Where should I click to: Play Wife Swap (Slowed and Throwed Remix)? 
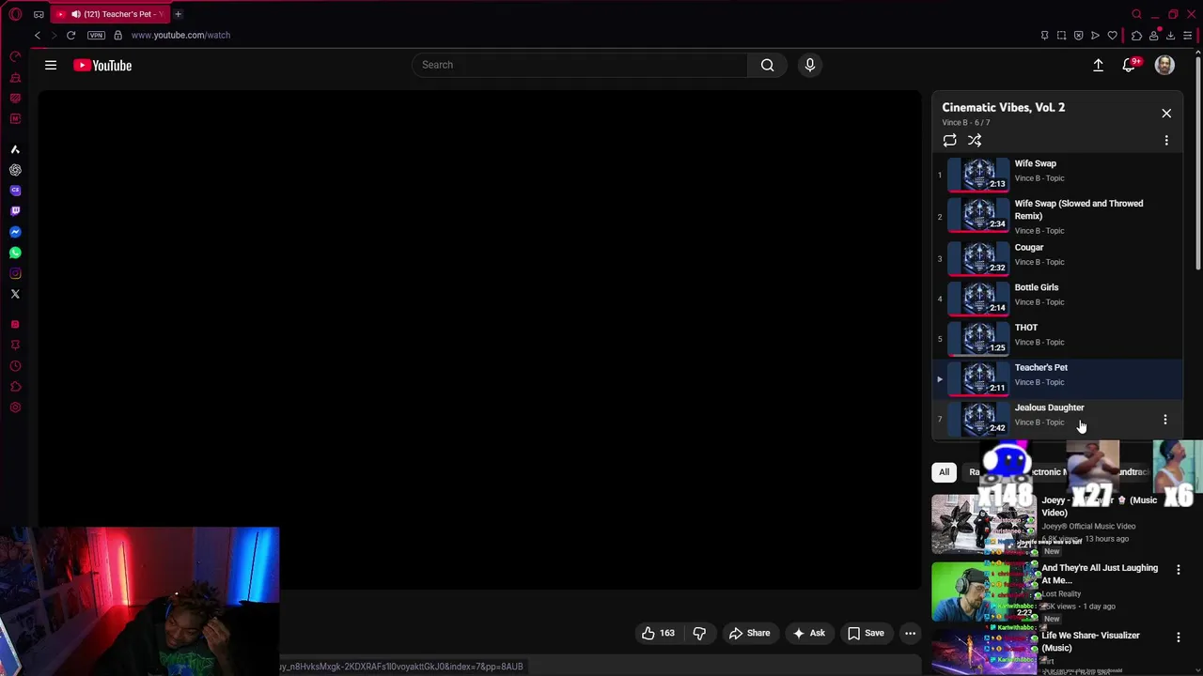coord(1057,216)
